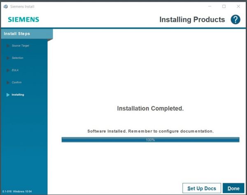The image size is (247, 195).
Task: Select the Installing install step
Action: pyautogui.click(x=18, y=95)
